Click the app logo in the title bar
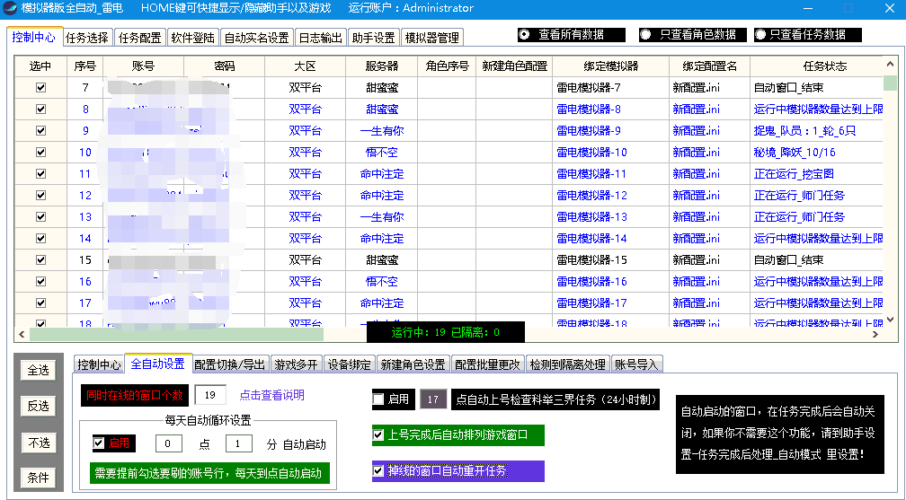The image size is (906, 500). pyautogui.click(x=10, y=9)
